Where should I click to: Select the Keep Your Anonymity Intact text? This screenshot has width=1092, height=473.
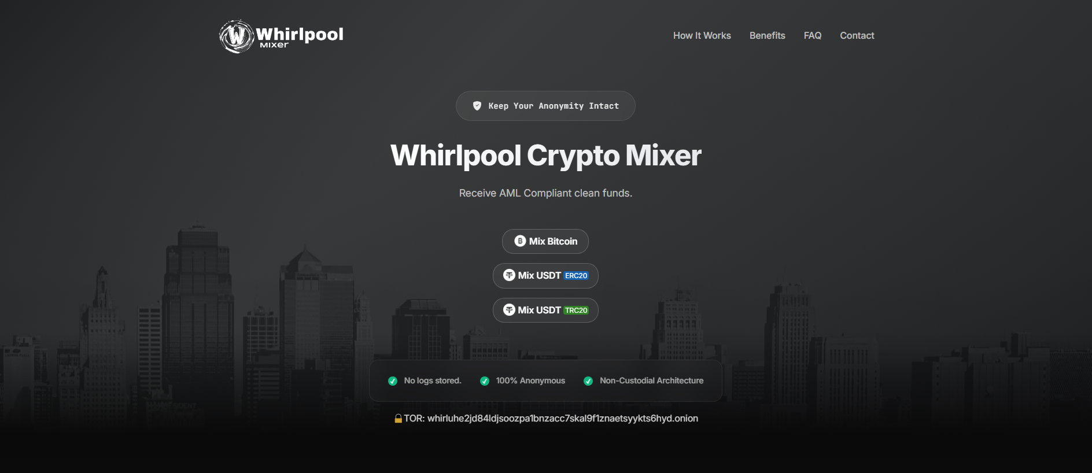[x=554, y=106]
